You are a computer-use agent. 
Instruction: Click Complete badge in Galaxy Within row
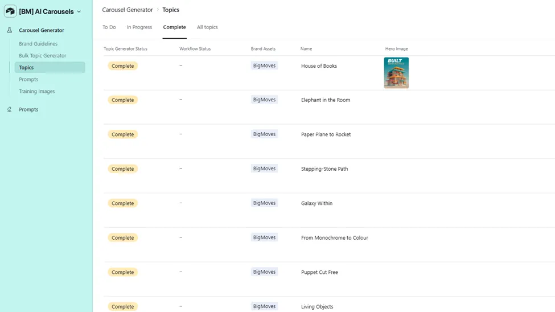click(x=123, y=203)
